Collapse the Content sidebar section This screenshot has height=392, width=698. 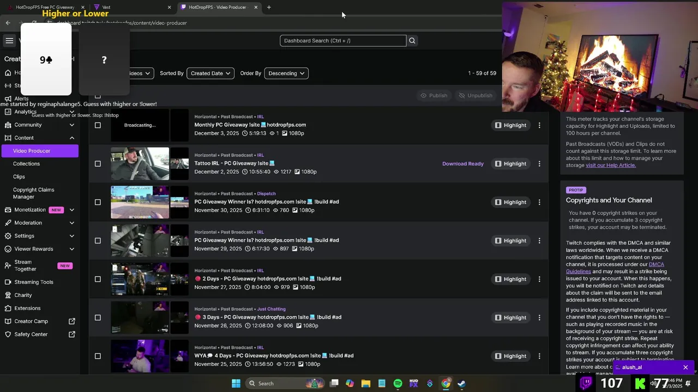[x=71, y=138]
